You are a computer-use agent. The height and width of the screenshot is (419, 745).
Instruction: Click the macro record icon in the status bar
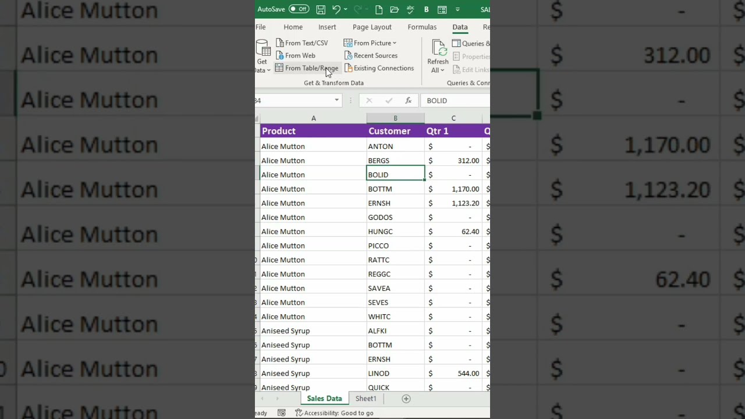pos(281,413)
